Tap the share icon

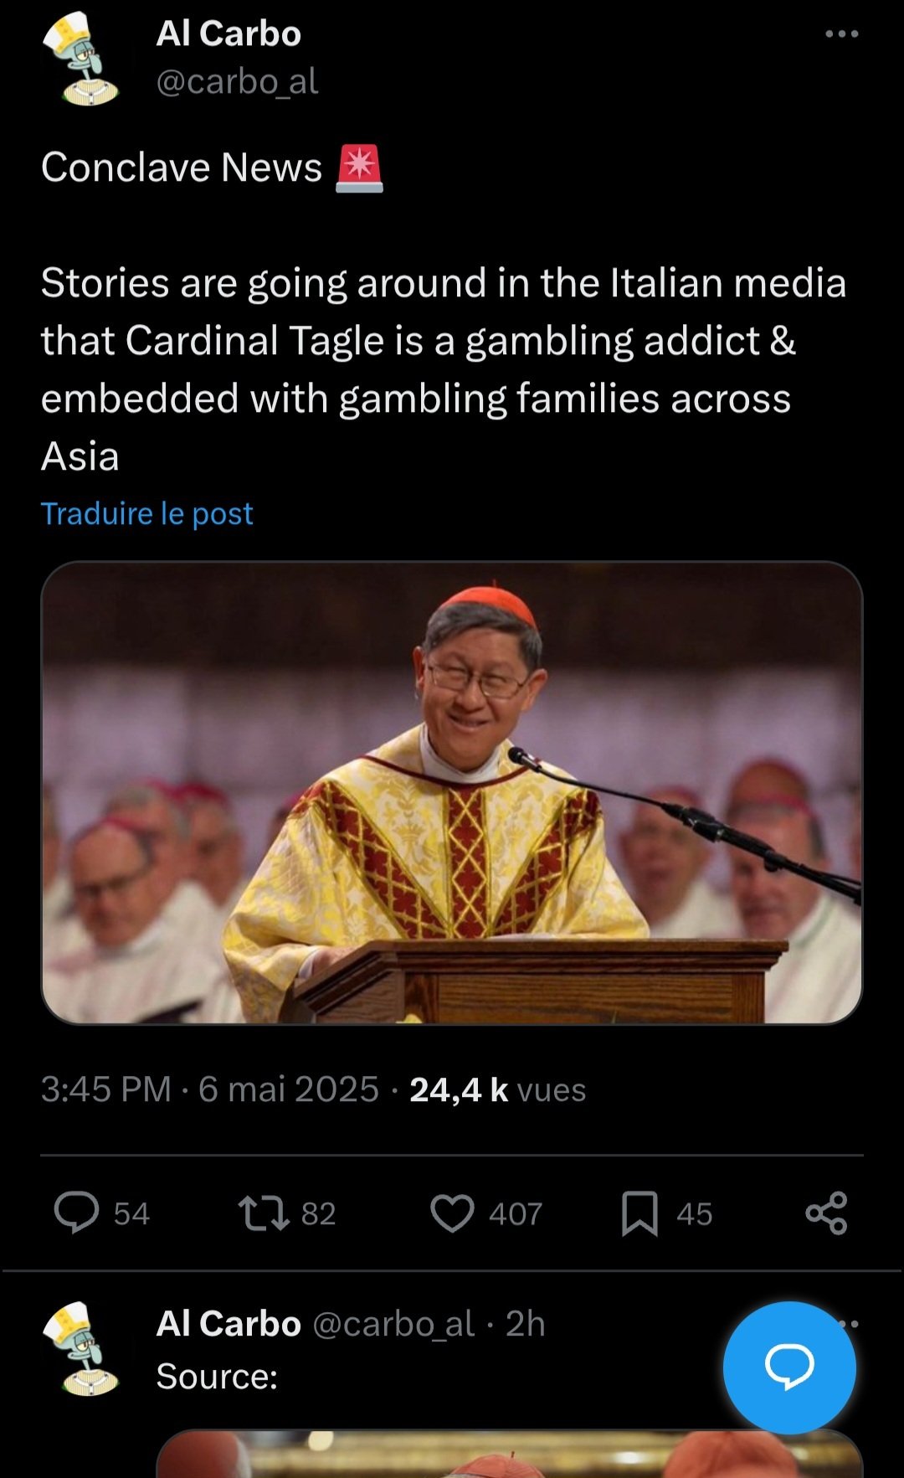tap(826, 1213)
